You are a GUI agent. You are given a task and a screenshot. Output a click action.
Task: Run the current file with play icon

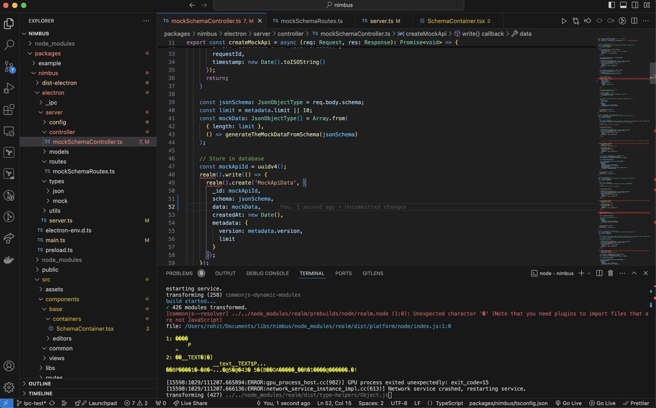tap(564, 21)
